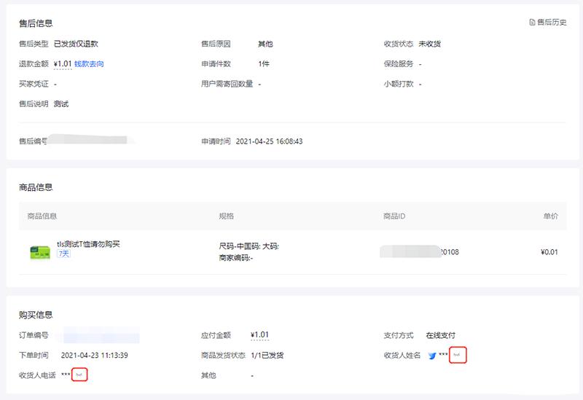Click the application time 2021-04-25 16:08:43
This screenshot has height=400, width=583.
click(269, 141)
